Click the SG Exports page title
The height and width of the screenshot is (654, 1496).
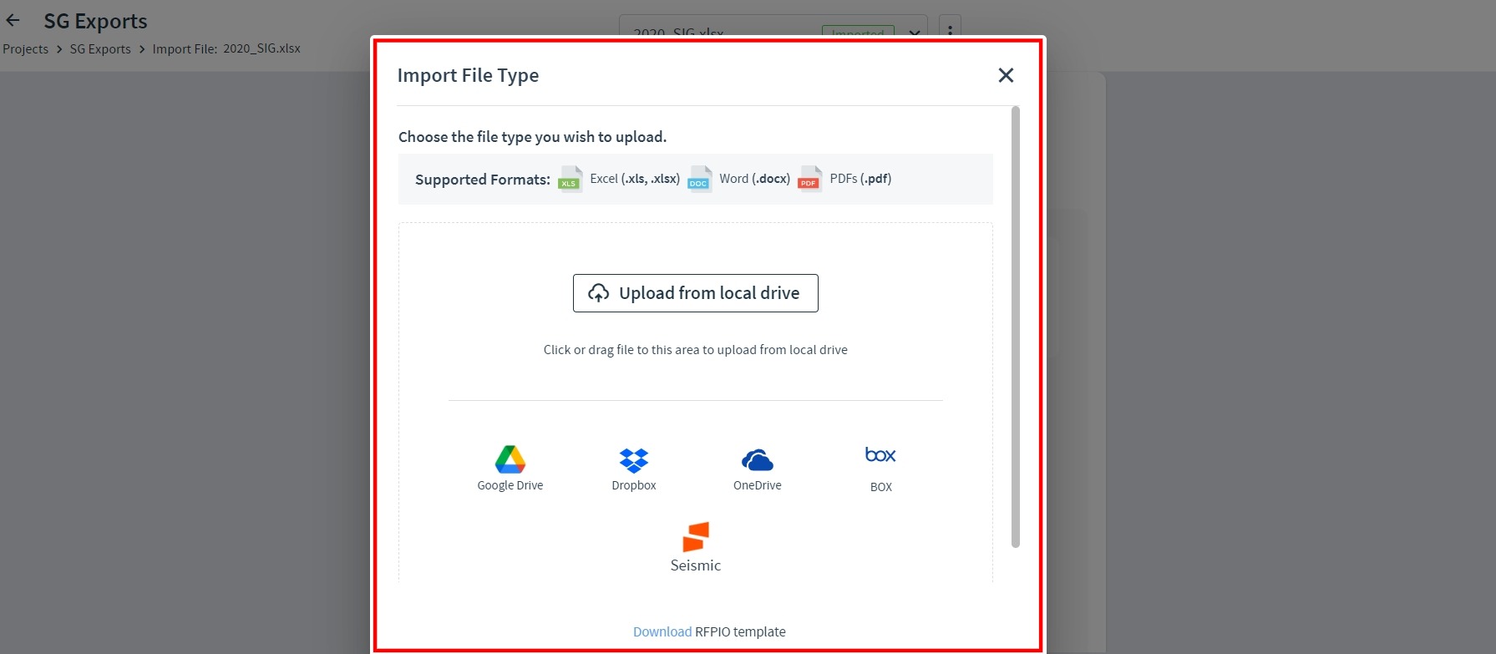[x=95, y=21]
